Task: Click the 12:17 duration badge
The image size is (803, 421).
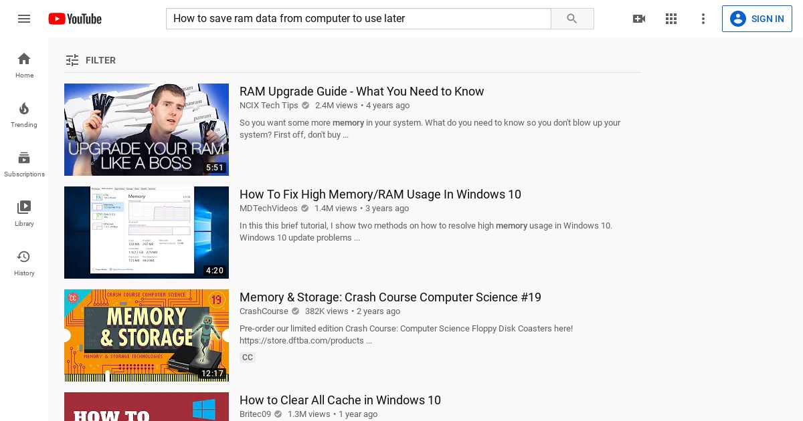Action: pyautogui.click(x=213, y=374)
